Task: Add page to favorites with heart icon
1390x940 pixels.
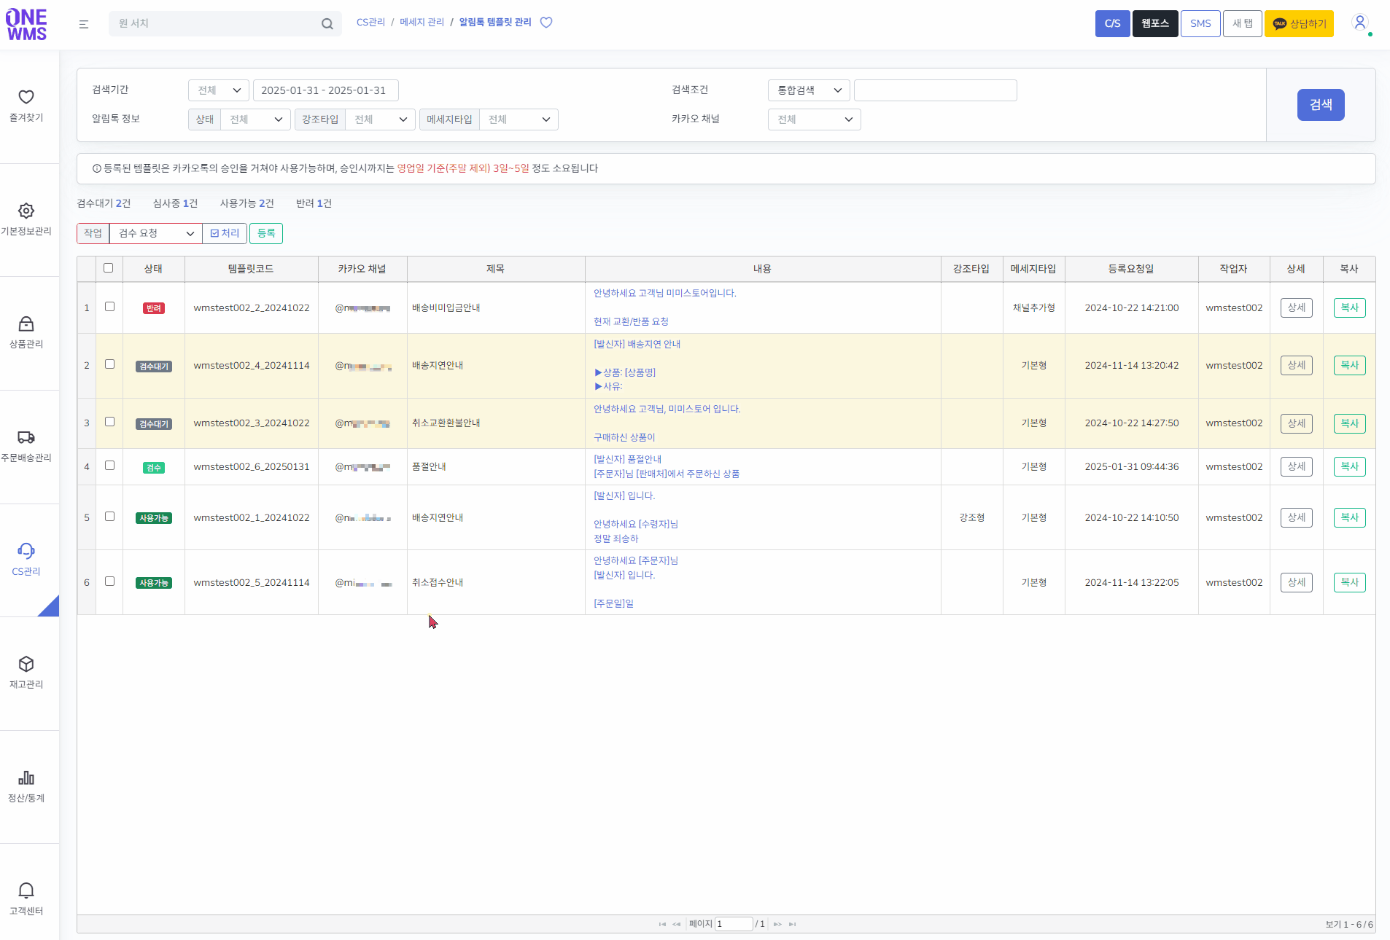Action: [x=546, y=23]
